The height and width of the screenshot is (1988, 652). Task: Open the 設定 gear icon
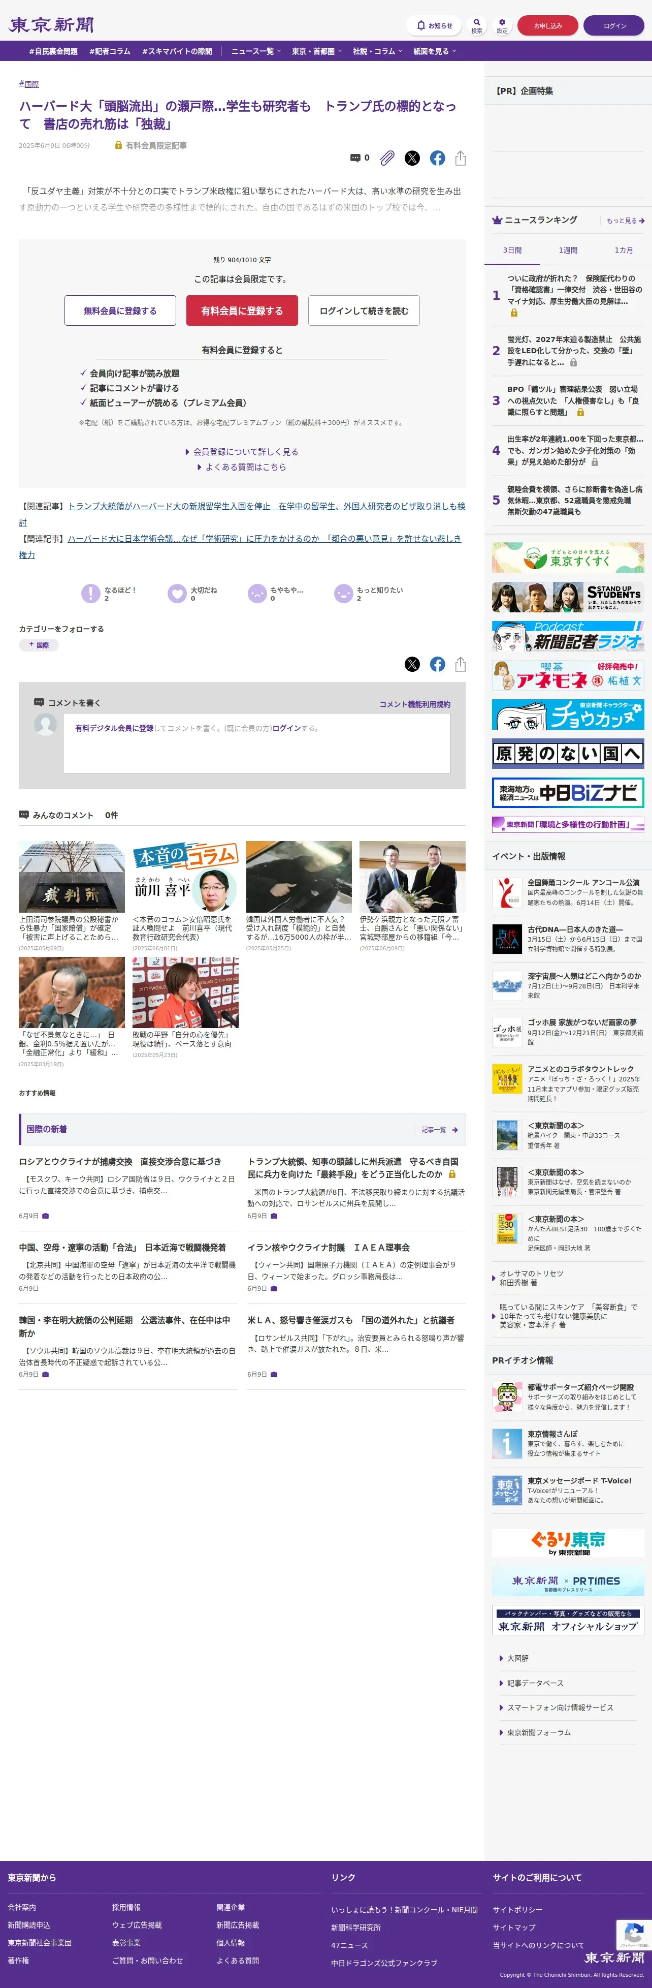pyautogui.click(x=502, y=25)
